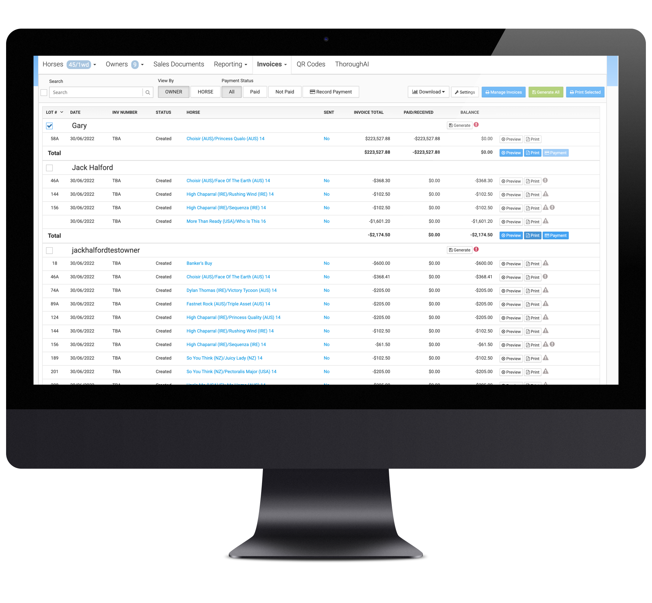This screenshot has height=603, width=652.
Task: Click the Settings gear icon
Action: click(465, 92)
